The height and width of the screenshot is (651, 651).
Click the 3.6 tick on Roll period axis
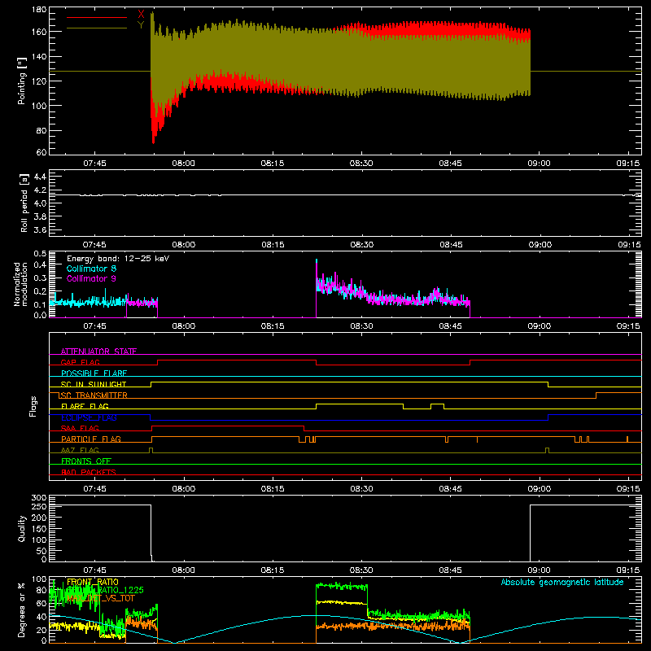[40, 229]
